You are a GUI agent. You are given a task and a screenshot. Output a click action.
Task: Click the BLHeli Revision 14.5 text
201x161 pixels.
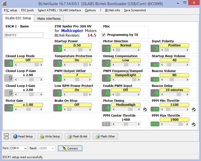click(x=75, y=35)
